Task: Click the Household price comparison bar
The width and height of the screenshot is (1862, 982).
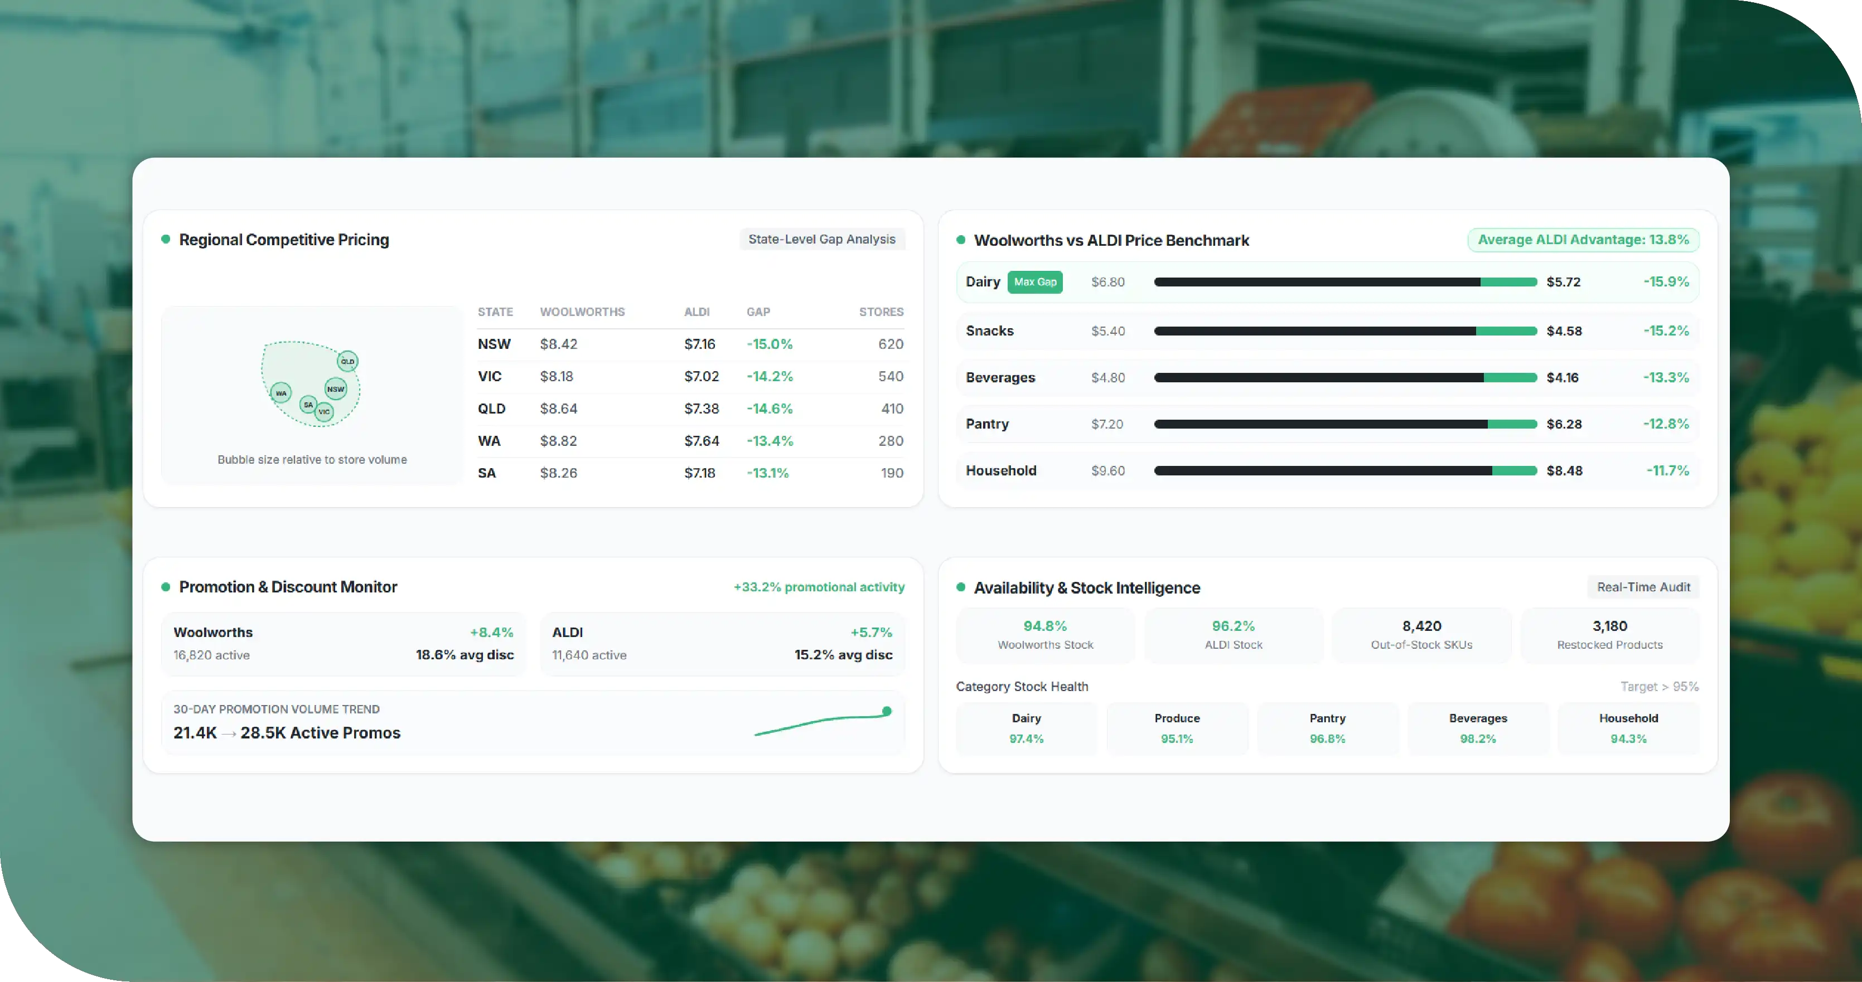Action: [x=1345, y=470]
